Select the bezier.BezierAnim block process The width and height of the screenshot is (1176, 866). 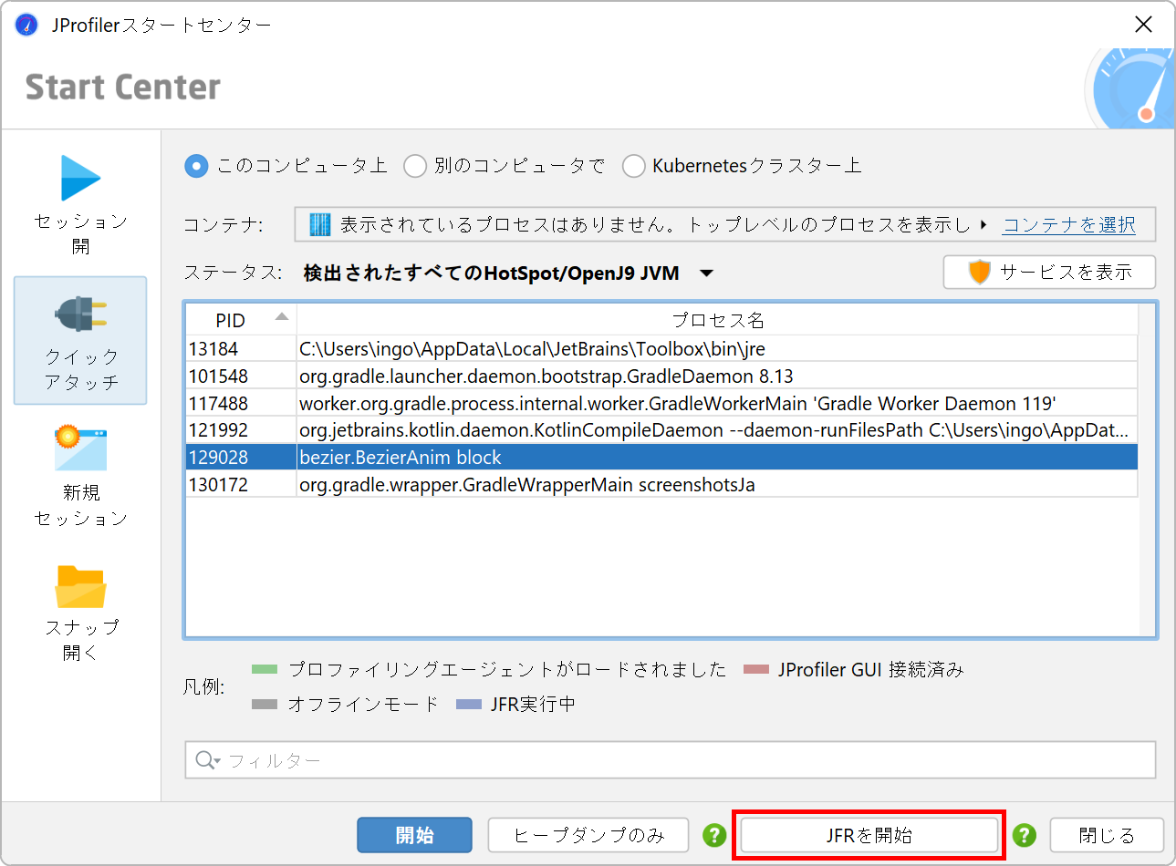point(661,457)
